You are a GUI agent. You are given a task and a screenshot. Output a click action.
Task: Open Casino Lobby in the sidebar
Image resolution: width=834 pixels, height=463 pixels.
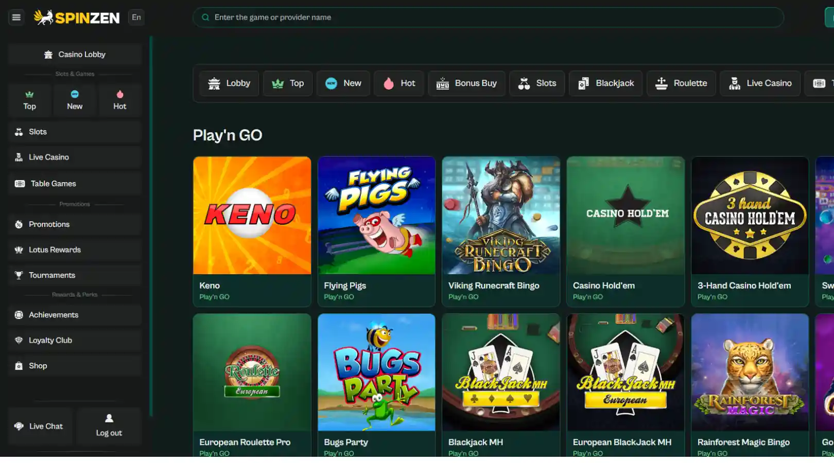[75, 55]
